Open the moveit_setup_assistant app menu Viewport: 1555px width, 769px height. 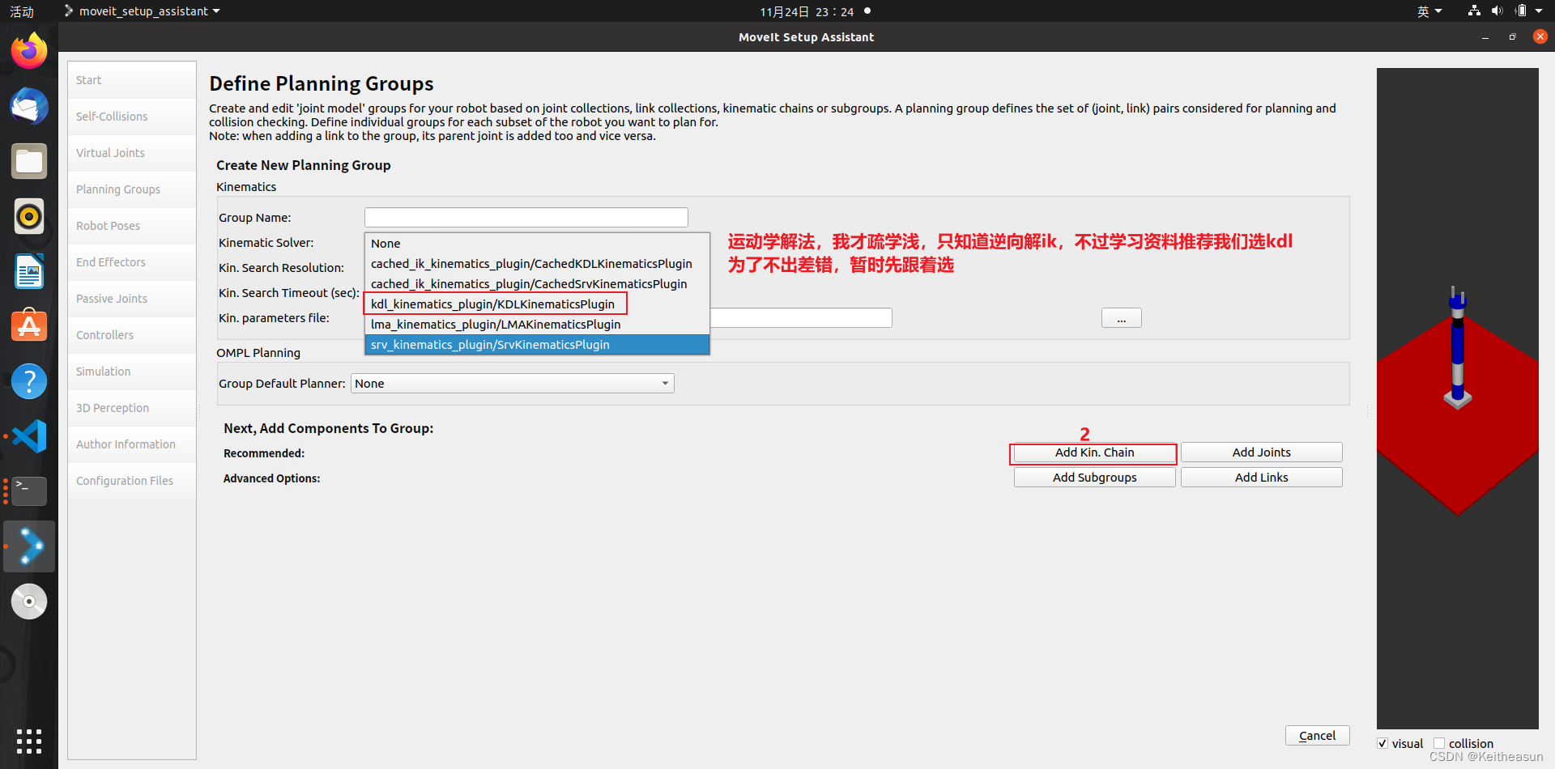click(x=143, y=11)
